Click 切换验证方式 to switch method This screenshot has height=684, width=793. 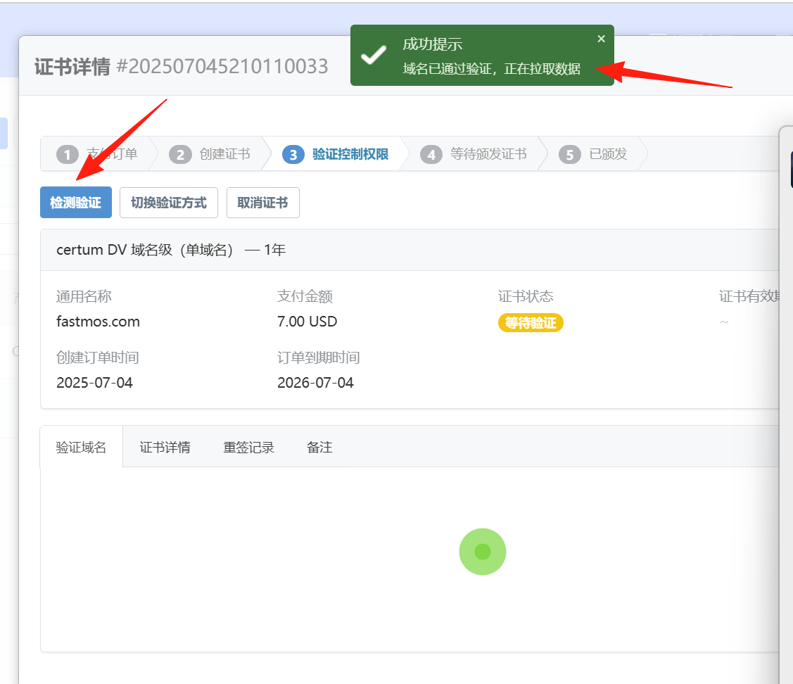(x=169, y=203)
